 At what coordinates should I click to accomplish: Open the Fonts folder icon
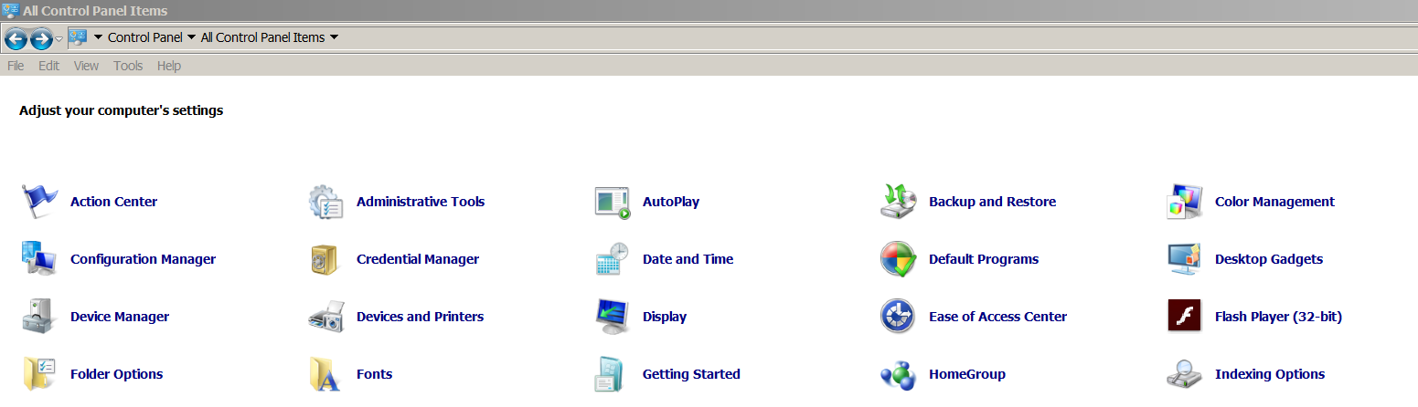[325, 374]
